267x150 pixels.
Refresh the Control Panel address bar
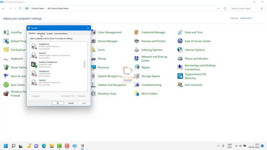tap(225, 8)
